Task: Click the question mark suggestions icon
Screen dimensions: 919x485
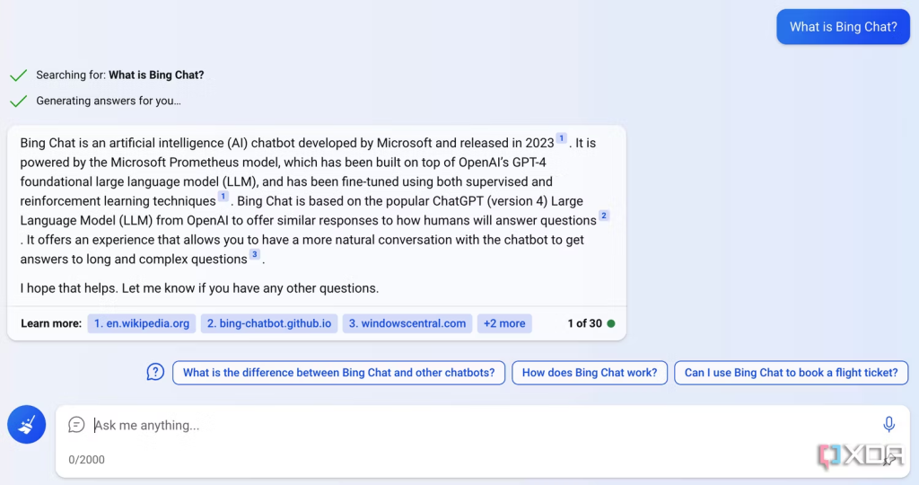Action: (x=155, y=373)
